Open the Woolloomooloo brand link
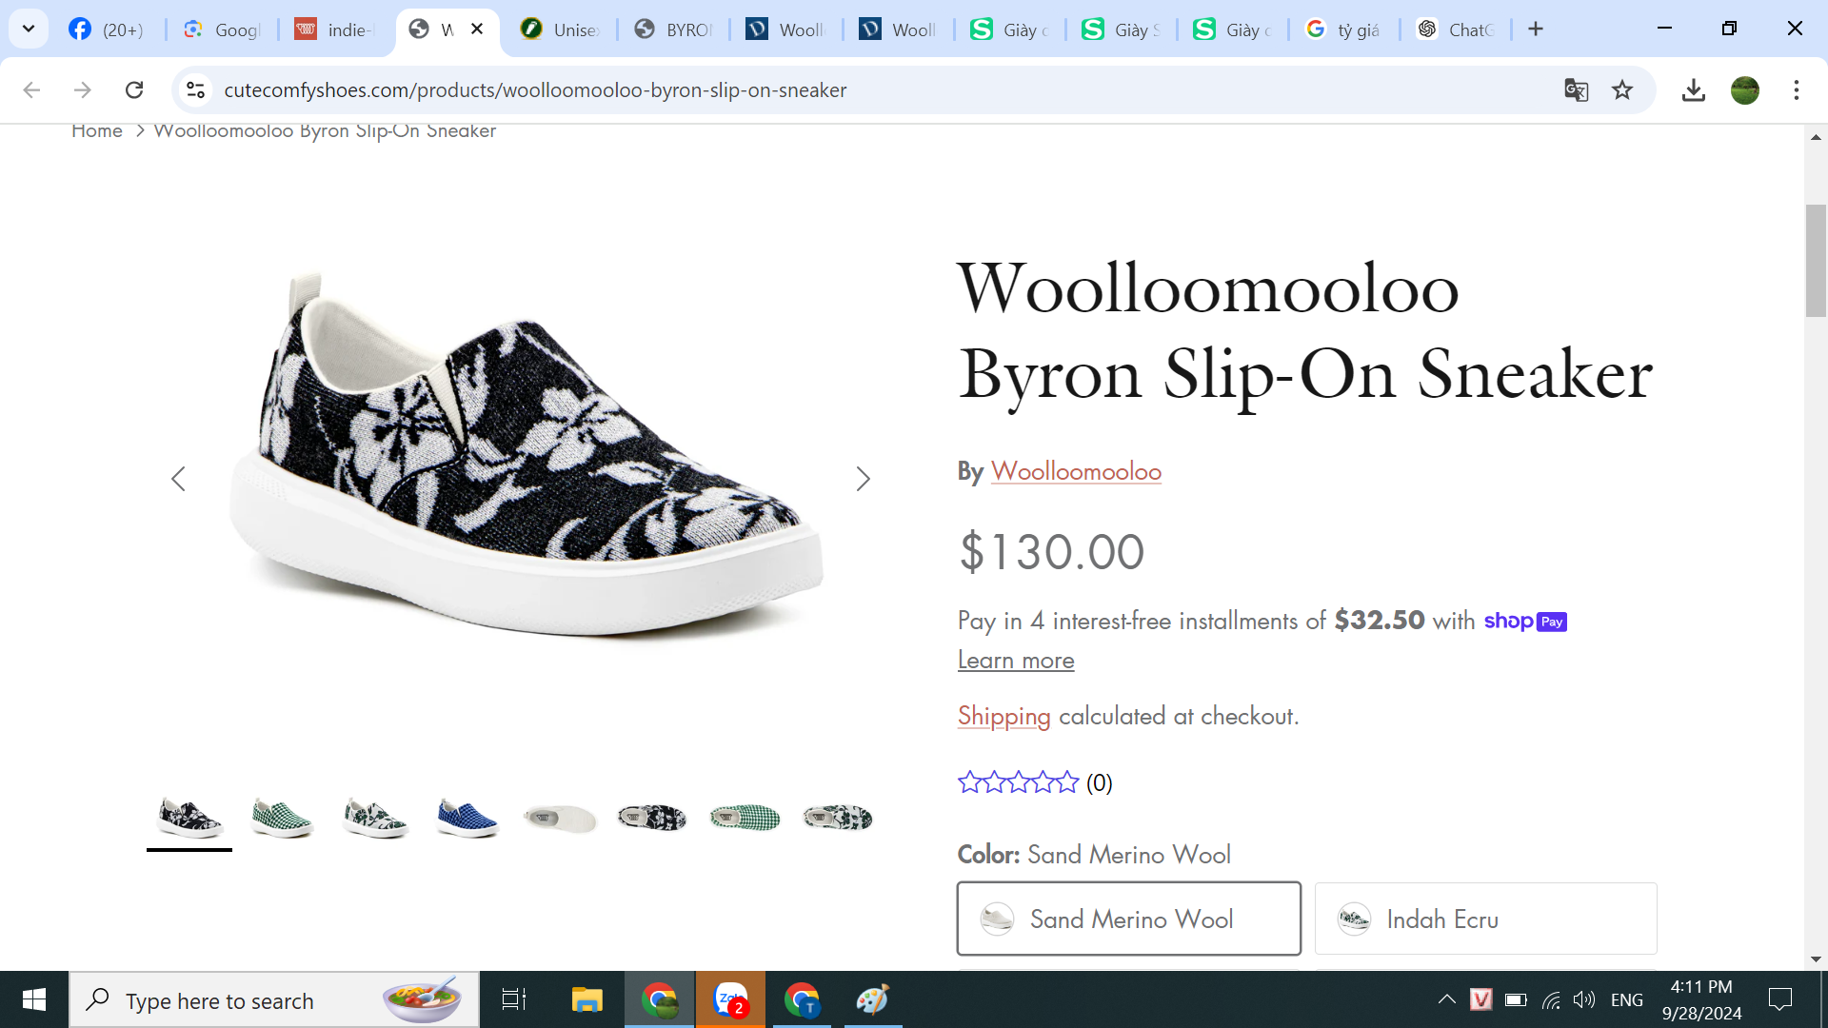The height and width of the screenshot is (1028, 1828). click(1076, 471)
